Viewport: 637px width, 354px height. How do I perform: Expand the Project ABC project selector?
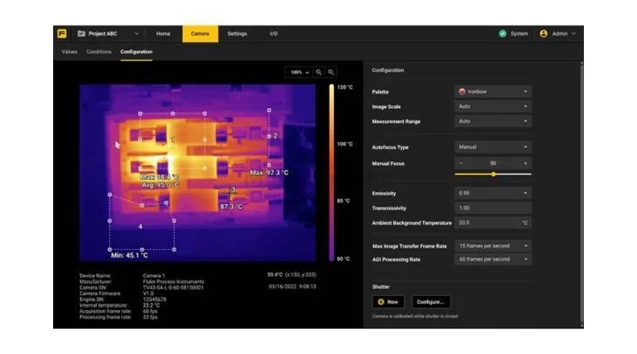pos(137,34)
